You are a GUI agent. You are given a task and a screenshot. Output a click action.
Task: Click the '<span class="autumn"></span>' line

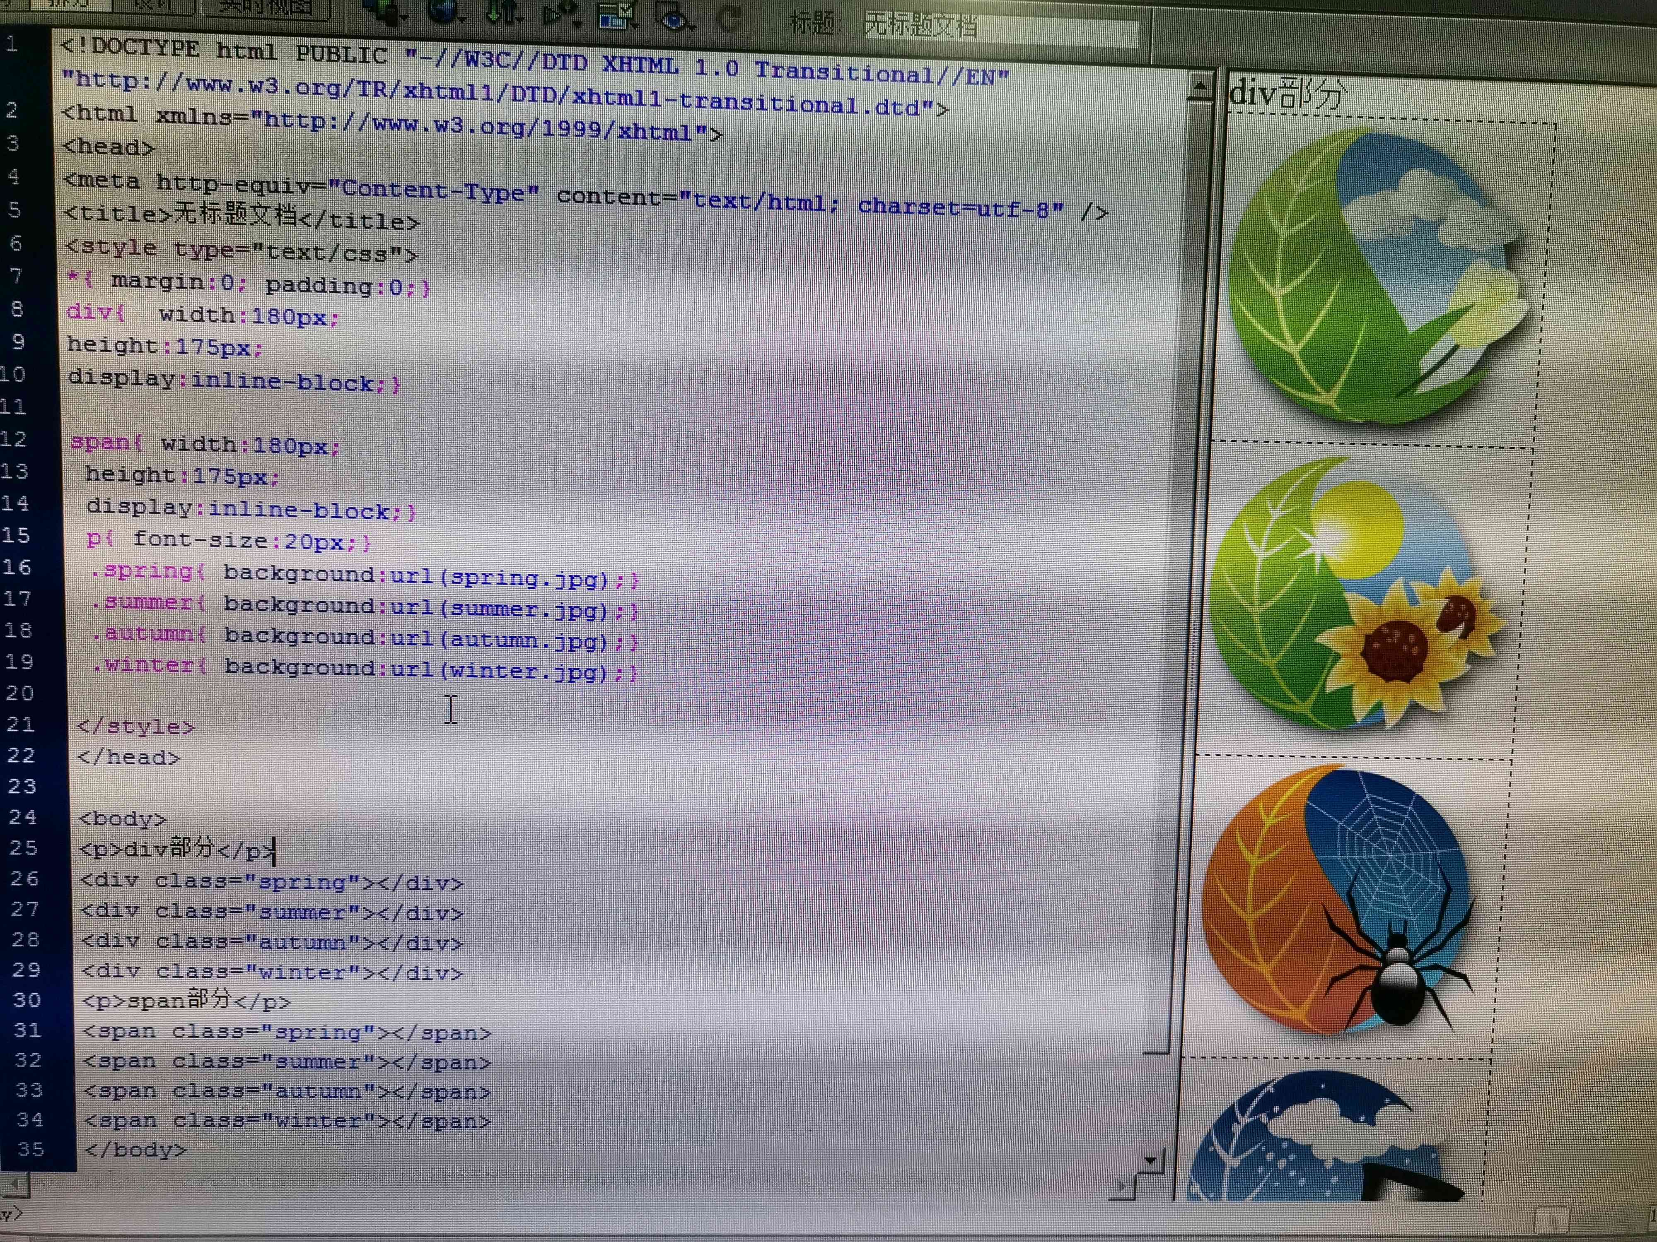pos(287,1092)
